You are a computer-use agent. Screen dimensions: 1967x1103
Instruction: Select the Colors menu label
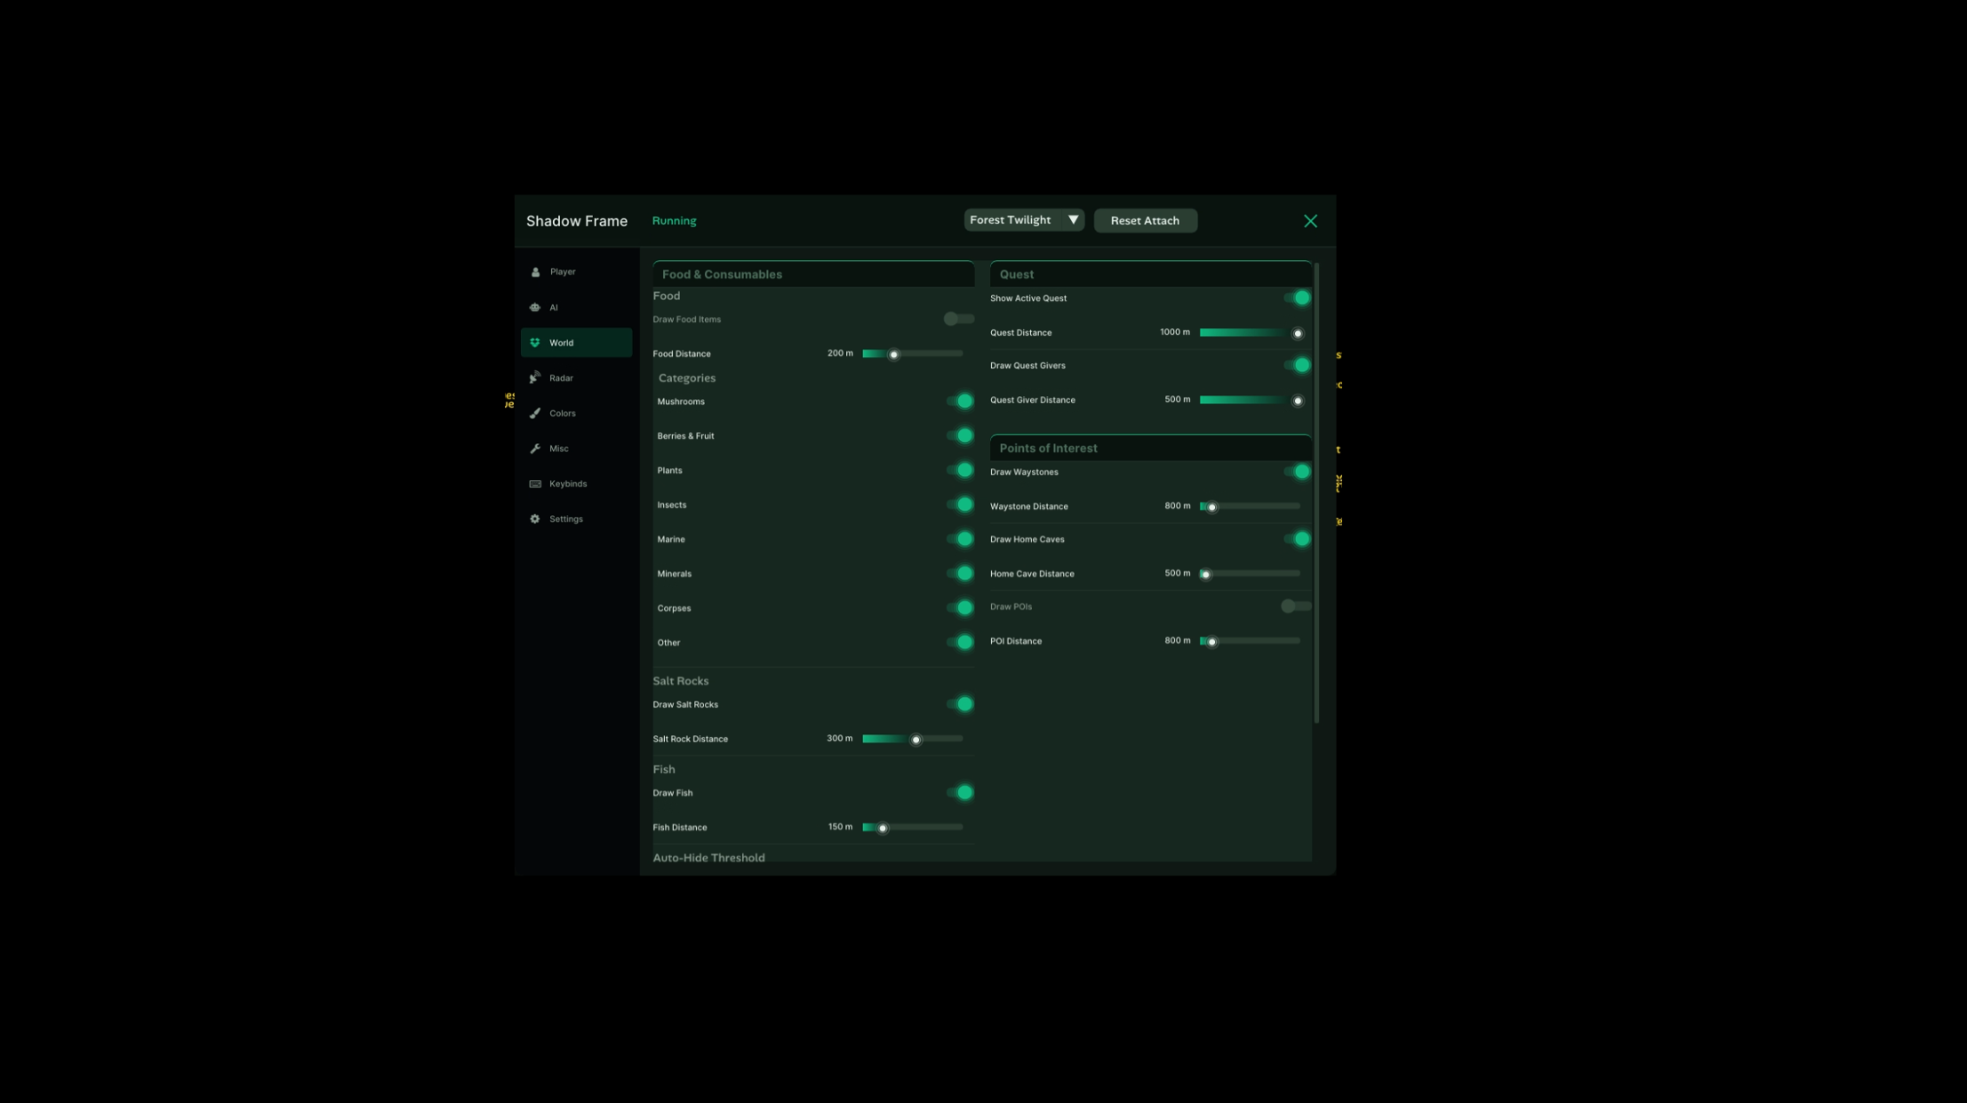click(563, 413)
